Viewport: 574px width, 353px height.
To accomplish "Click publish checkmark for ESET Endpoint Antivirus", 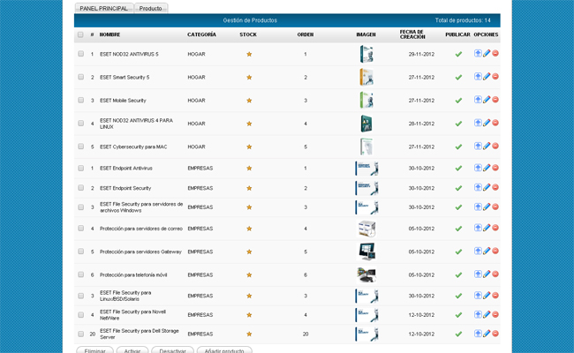I will coord(458,168).
